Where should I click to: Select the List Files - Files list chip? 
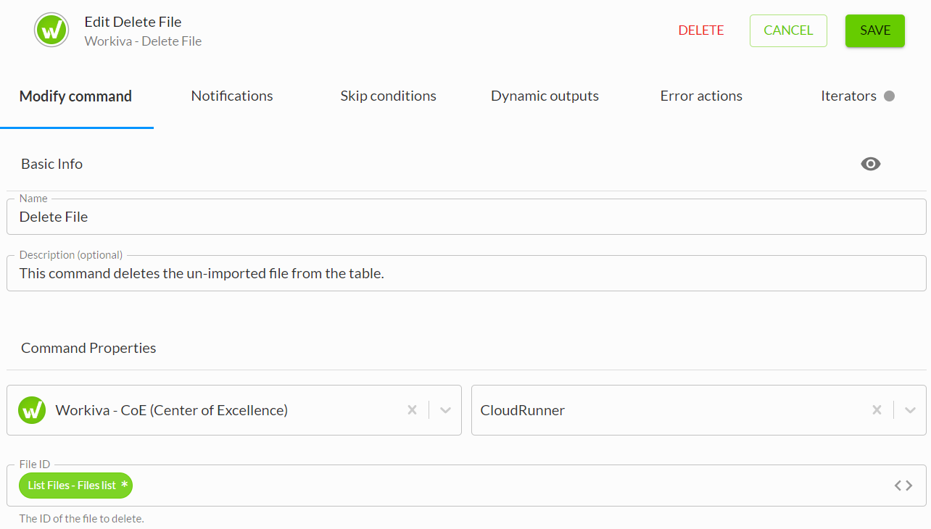tap(76, 486)
